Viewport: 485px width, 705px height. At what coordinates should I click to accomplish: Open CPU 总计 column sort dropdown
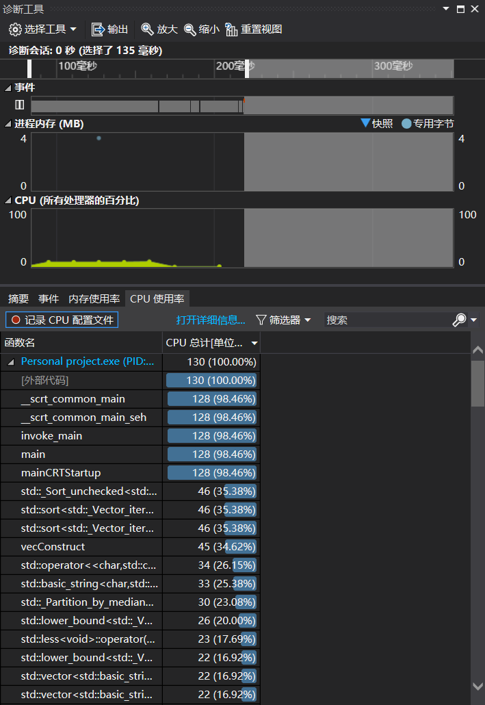click(254, 343)
